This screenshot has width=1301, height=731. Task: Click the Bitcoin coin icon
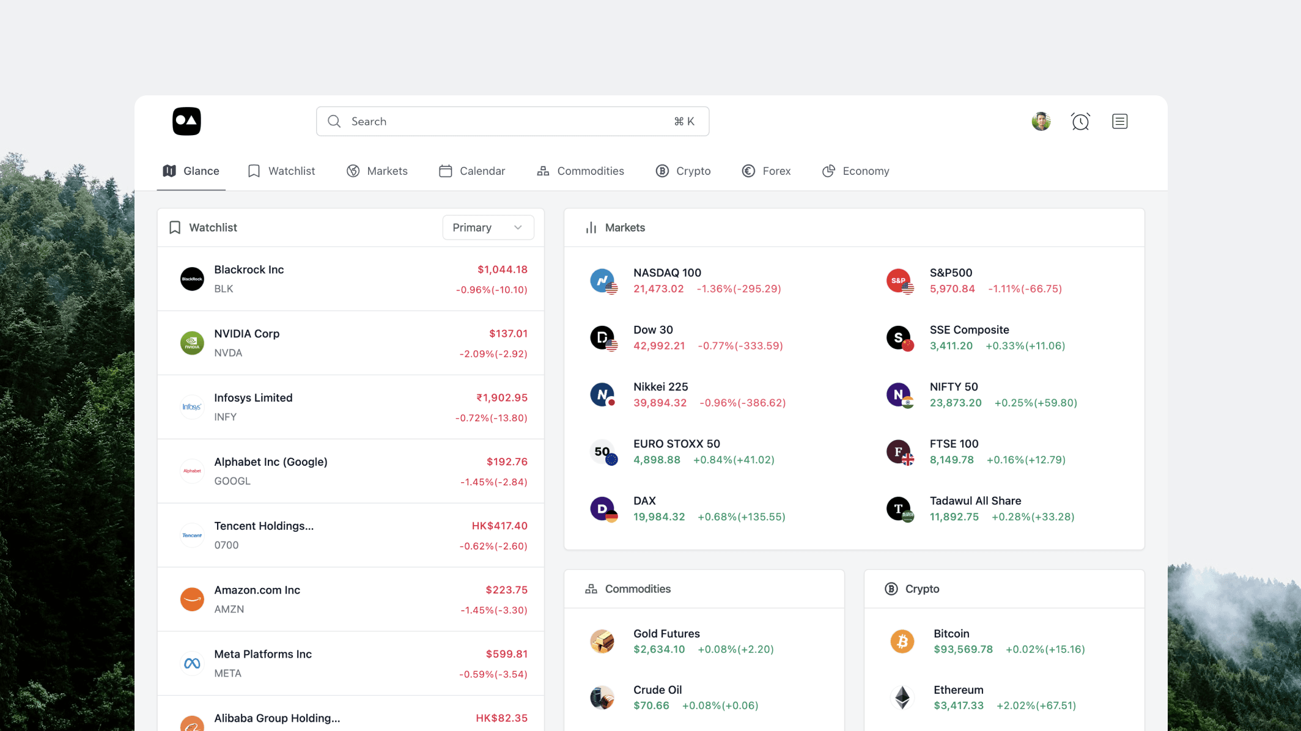902,641
